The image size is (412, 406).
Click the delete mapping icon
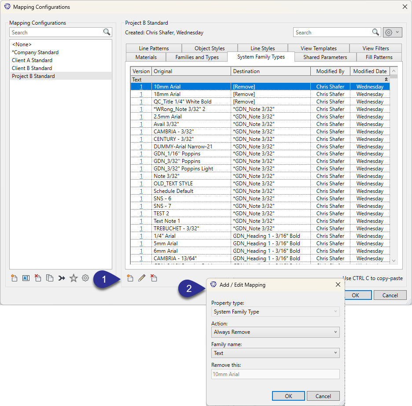[154, 278]
